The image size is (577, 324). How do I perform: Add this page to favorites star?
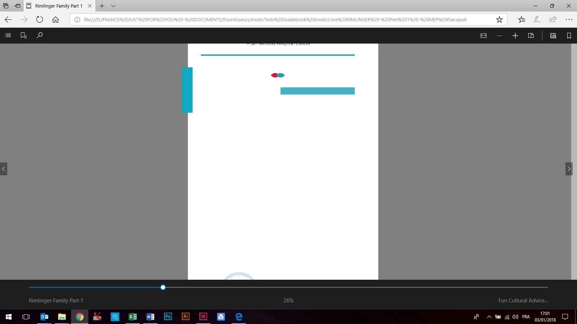click(x=499, y=20)
